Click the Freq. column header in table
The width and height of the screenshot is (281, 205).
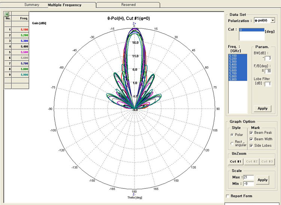20,18
